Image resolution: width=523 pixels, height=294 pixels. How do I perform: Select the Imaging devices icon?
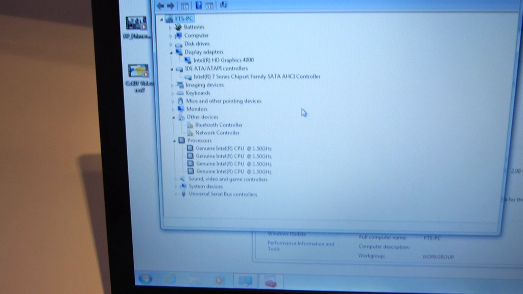tap(180, 85)
